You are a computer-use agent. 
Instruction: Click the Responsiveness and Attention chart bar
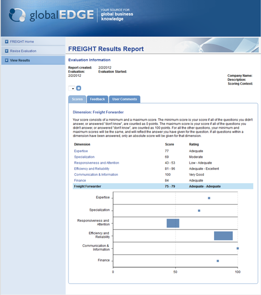click(173, 223)
